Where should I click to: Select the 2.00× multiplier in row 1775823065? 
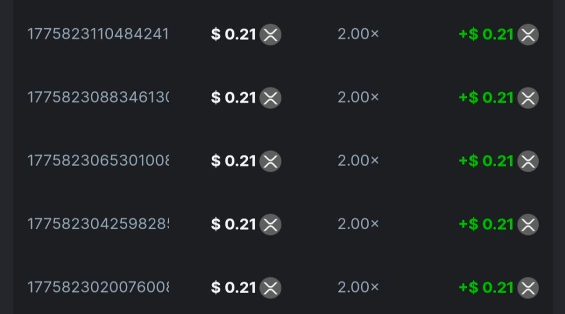point(358,161)
